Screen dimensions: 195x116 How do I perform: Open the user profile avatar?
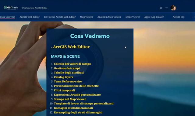click(173, 8)
